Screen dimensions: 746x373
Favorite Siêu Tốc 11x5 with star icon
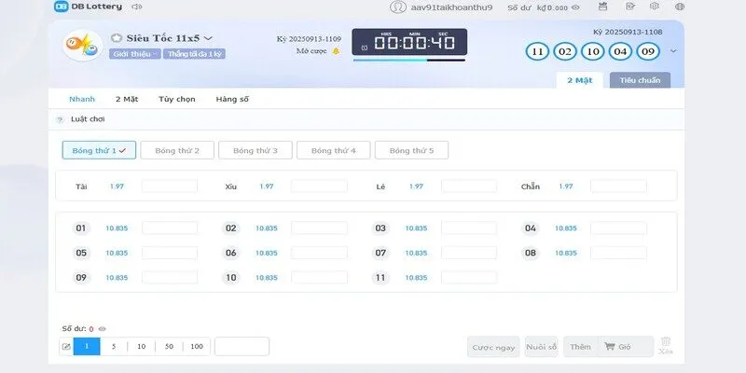click(x=117, y=38)
